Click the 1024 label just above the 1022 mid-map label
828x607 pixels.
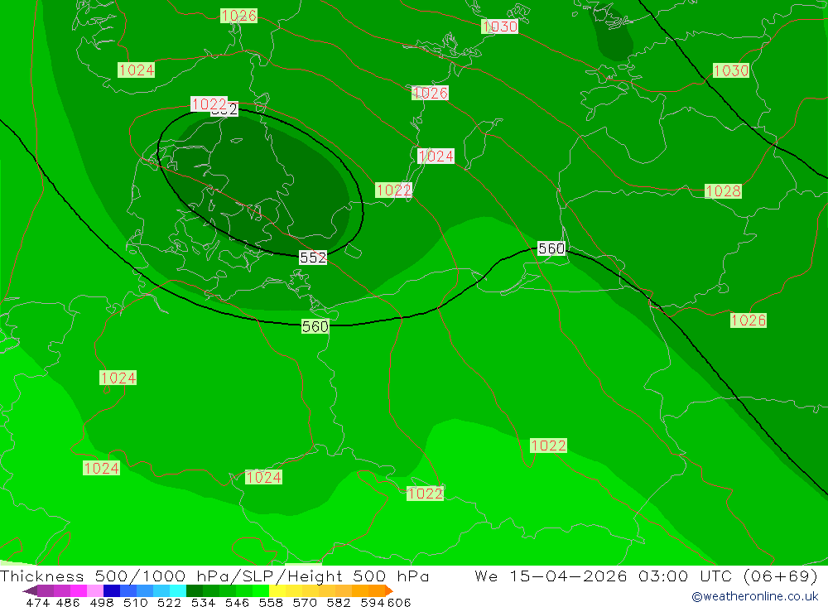point(436,157)
